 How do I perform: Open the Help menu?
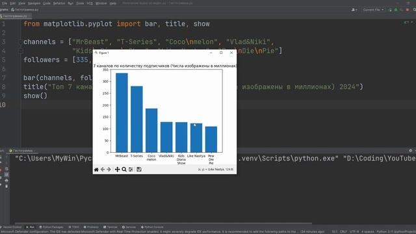[112, 3]
